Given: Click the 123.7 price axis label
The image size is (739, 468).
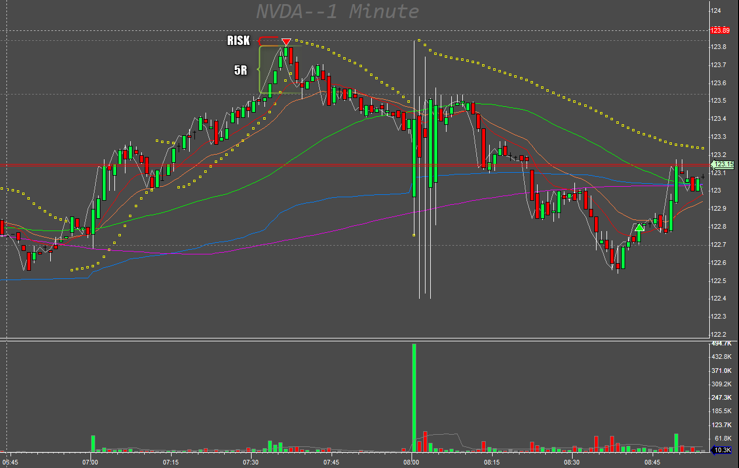Looking at the screenshot, I should [x=719, y=65].
